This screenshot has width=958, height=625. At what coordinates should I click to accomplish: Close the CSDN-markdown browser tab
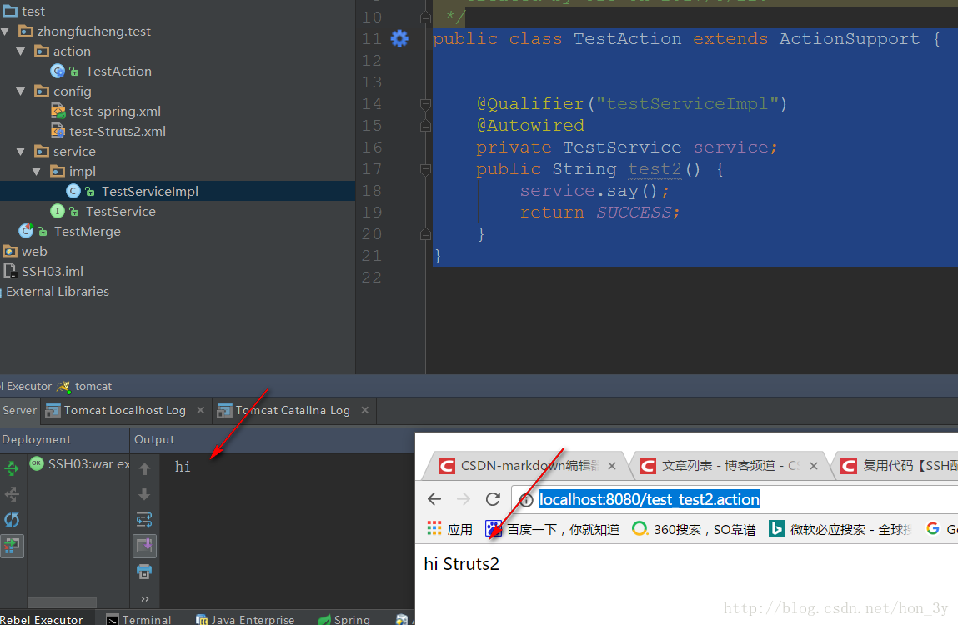(x=612, y=466)
